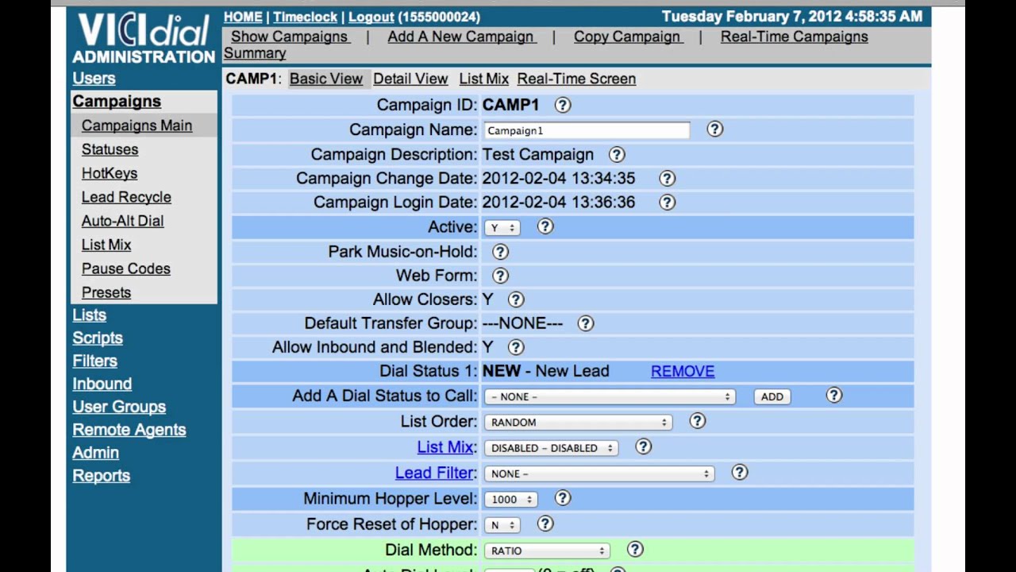Switch to Detail View tab
Screen dimensions: 1016x572
pos(410,79)
